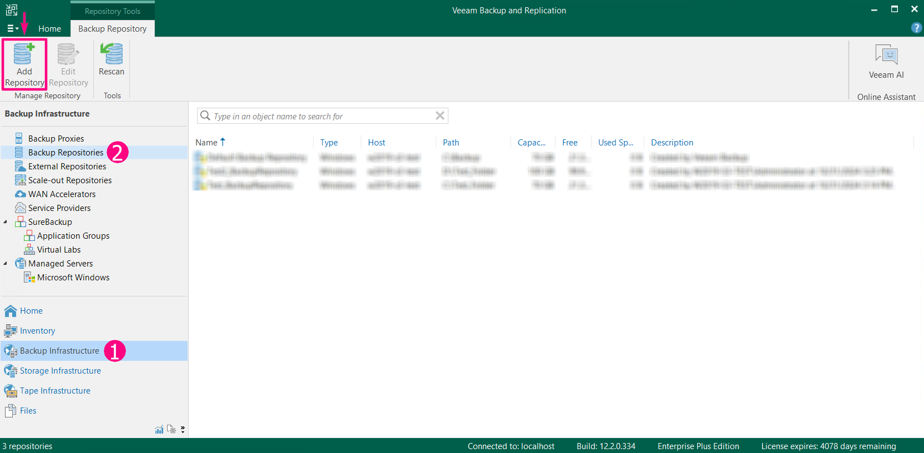
Task: Run Rescan from the Tools group
Action: pyautogui.click(x=112, y=59)
